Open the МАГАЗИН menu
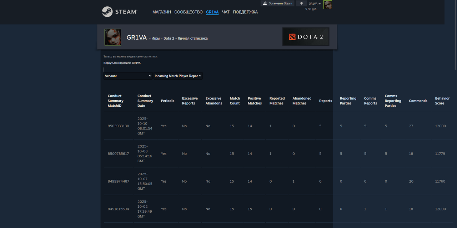Screen dimensions: 457x228 [x=162, y=12]
